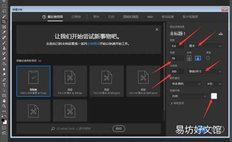
Task: Switch to the 已保存 tab
Action: [x=76, y=17]
